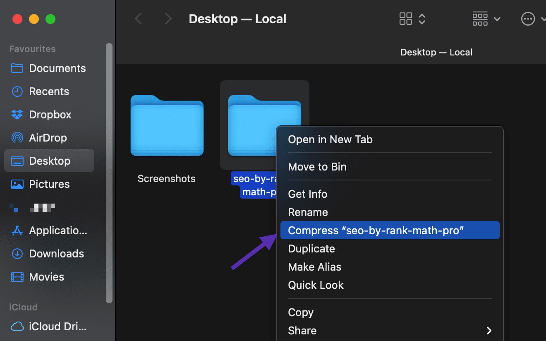Click the Pictures photo icon
The height and width of the screenshot is (341, 546).
17,184
